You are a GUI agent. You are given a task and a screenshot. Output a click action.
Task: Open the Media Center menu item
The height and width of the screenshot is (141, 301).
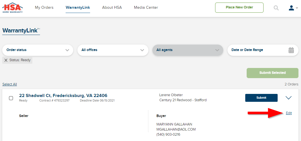tap(146, 8)
